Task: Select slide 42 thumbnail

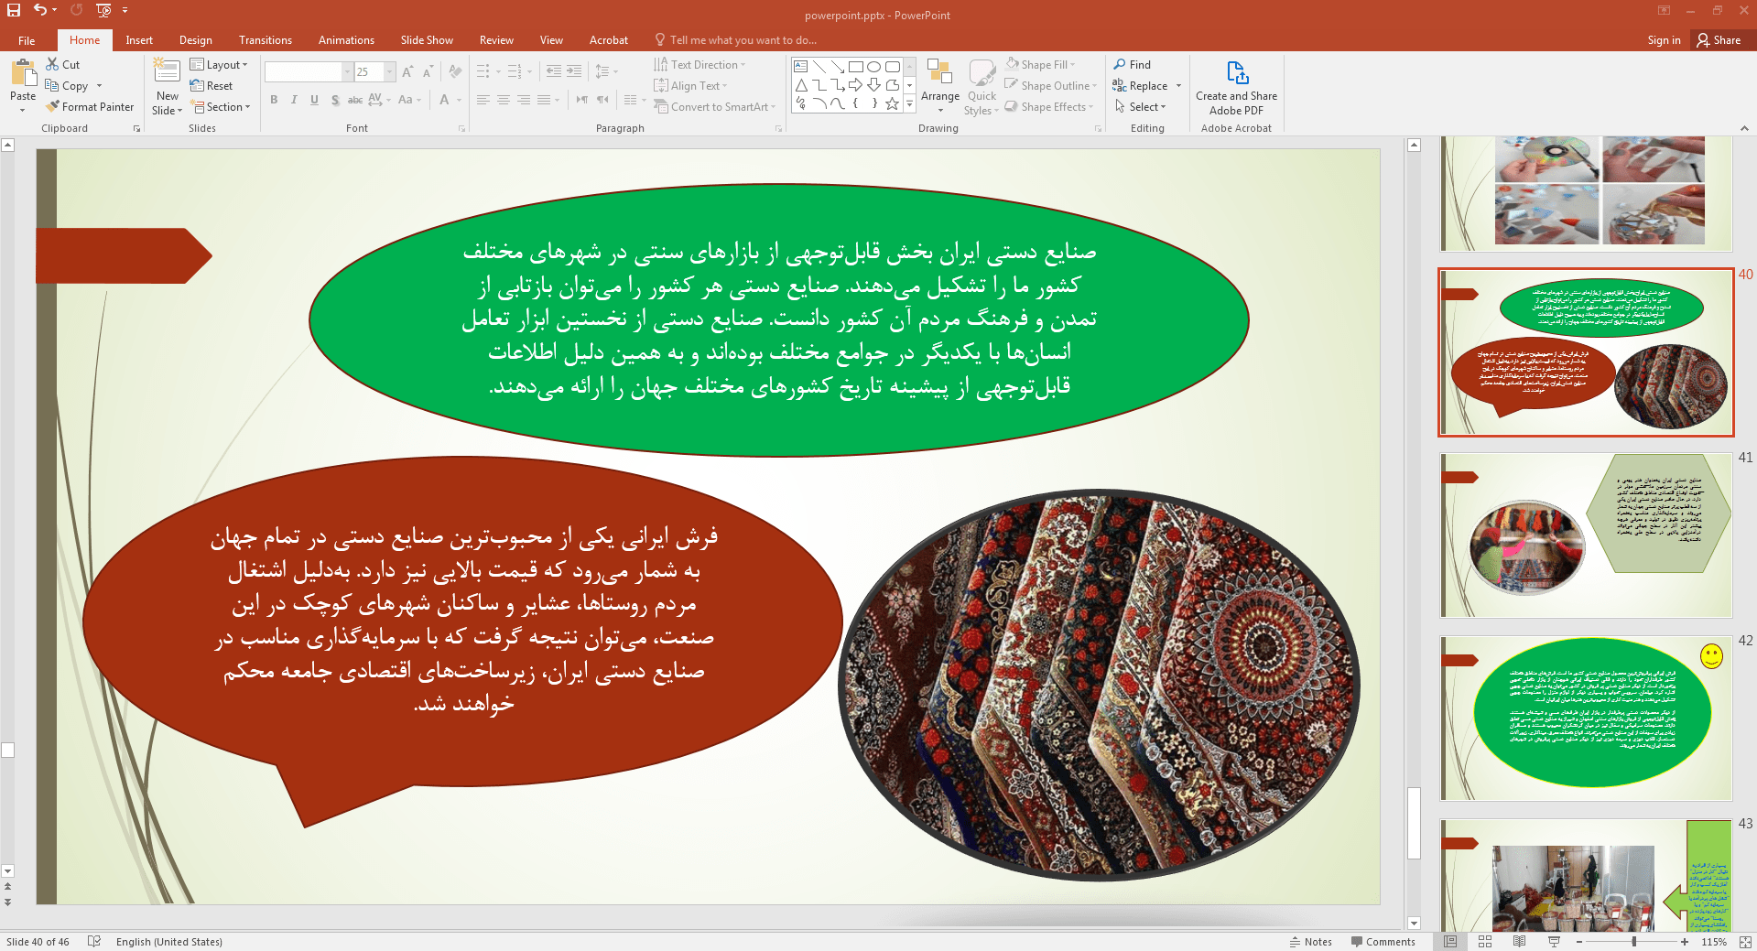Action: click(x=1586, y=719)
